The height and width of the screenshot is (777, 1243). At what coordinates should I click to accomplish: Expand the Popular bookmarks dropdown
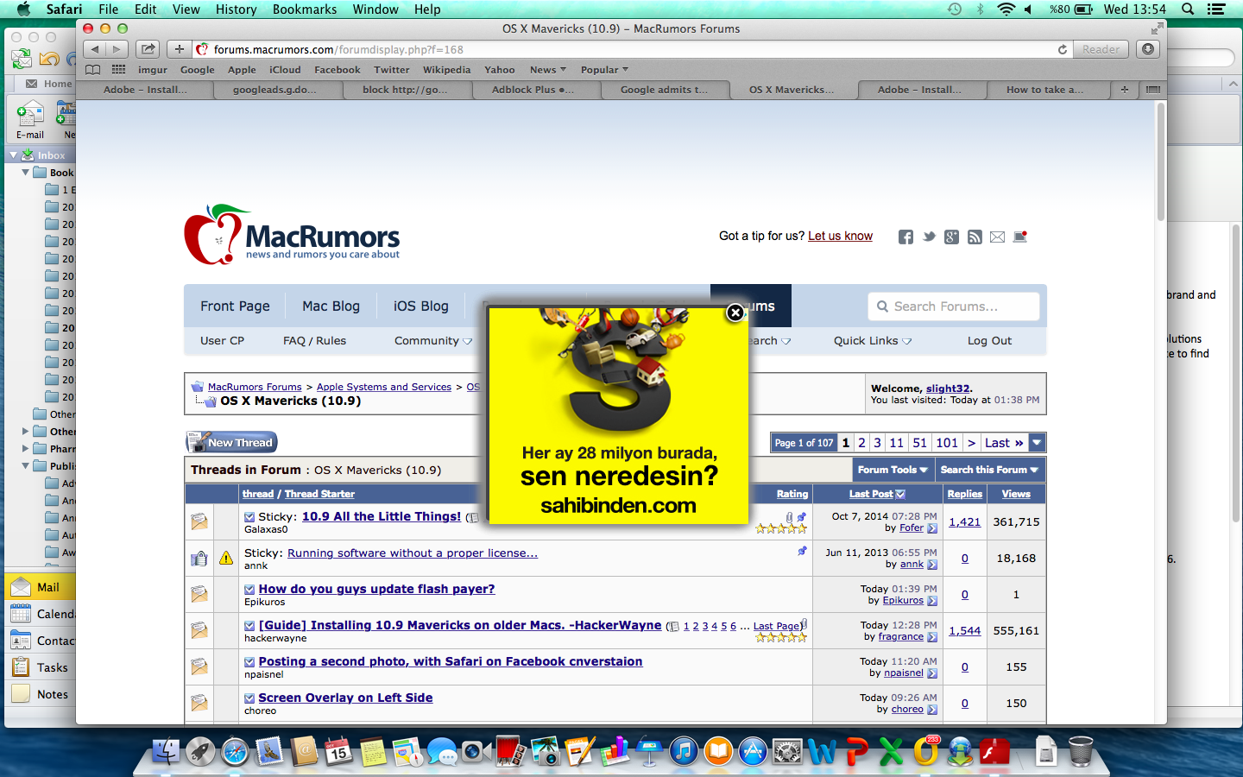(x=604, y=70)
